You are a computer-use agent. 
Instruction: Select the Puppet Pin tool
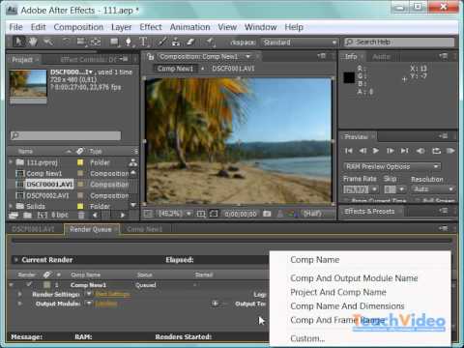click(210, 42)
